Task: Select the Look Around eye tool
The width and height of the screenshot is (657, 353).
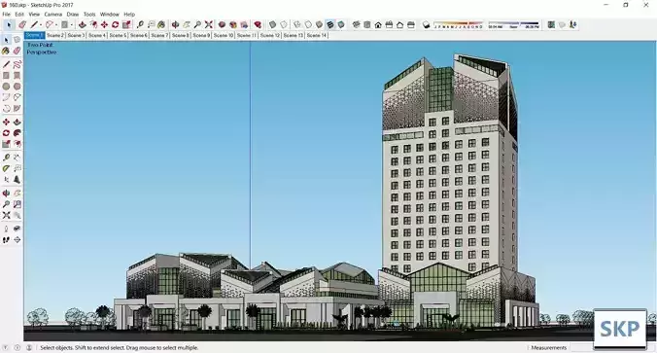Action: pos(17,229)
